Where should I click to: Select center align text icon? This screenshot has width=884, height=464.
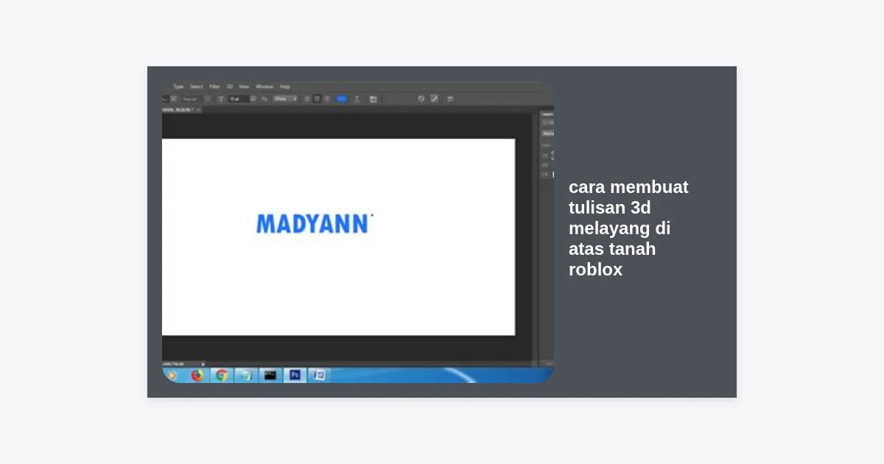coord(317,99)
